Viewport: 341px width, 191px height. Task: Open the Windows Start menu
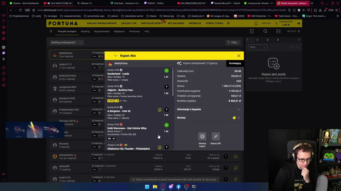pos(147,187)
